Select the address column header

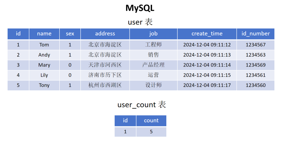tap(105, 34)
